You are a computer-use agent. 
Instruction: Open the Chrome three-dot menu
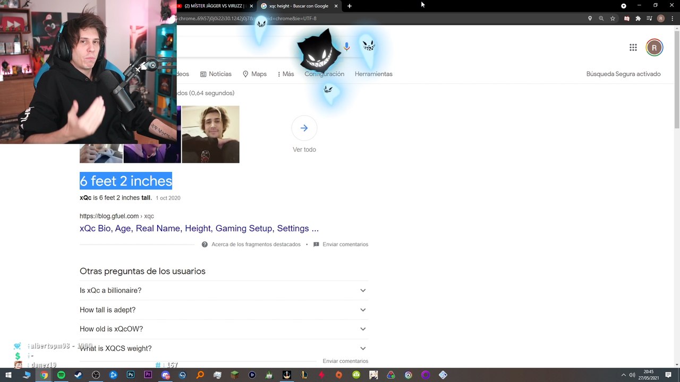point(672,19)
